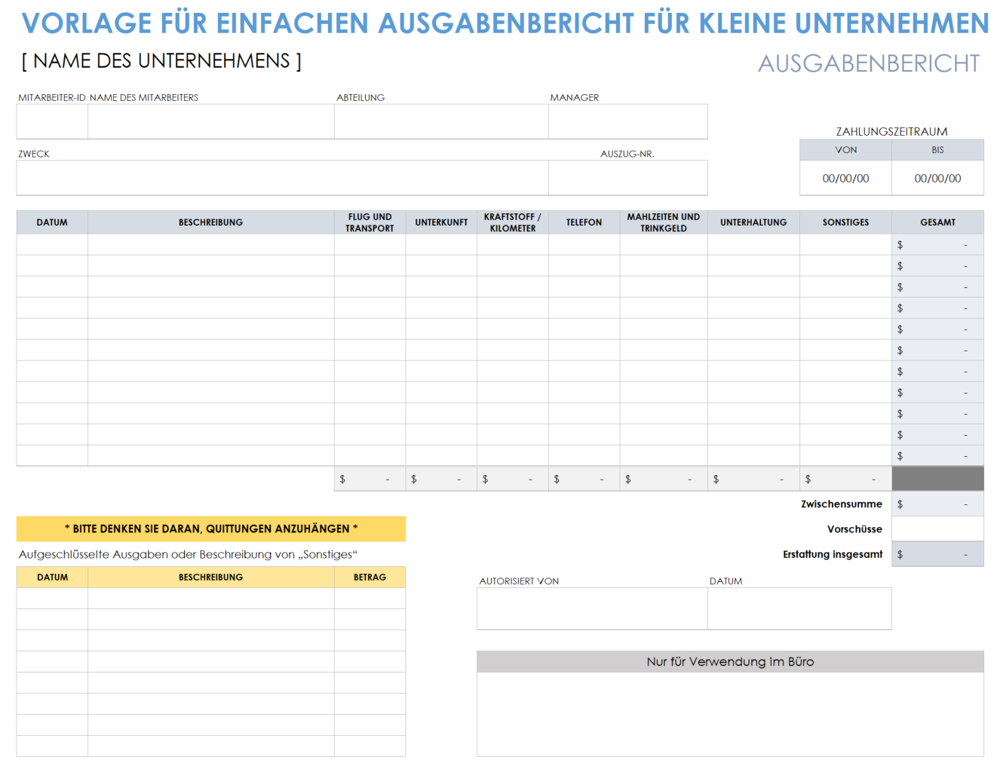Image resolution: width=1000 pixels, height=769 pixels.
Task: Click the SONSTIGES column total cell
Action: (845, 479)
